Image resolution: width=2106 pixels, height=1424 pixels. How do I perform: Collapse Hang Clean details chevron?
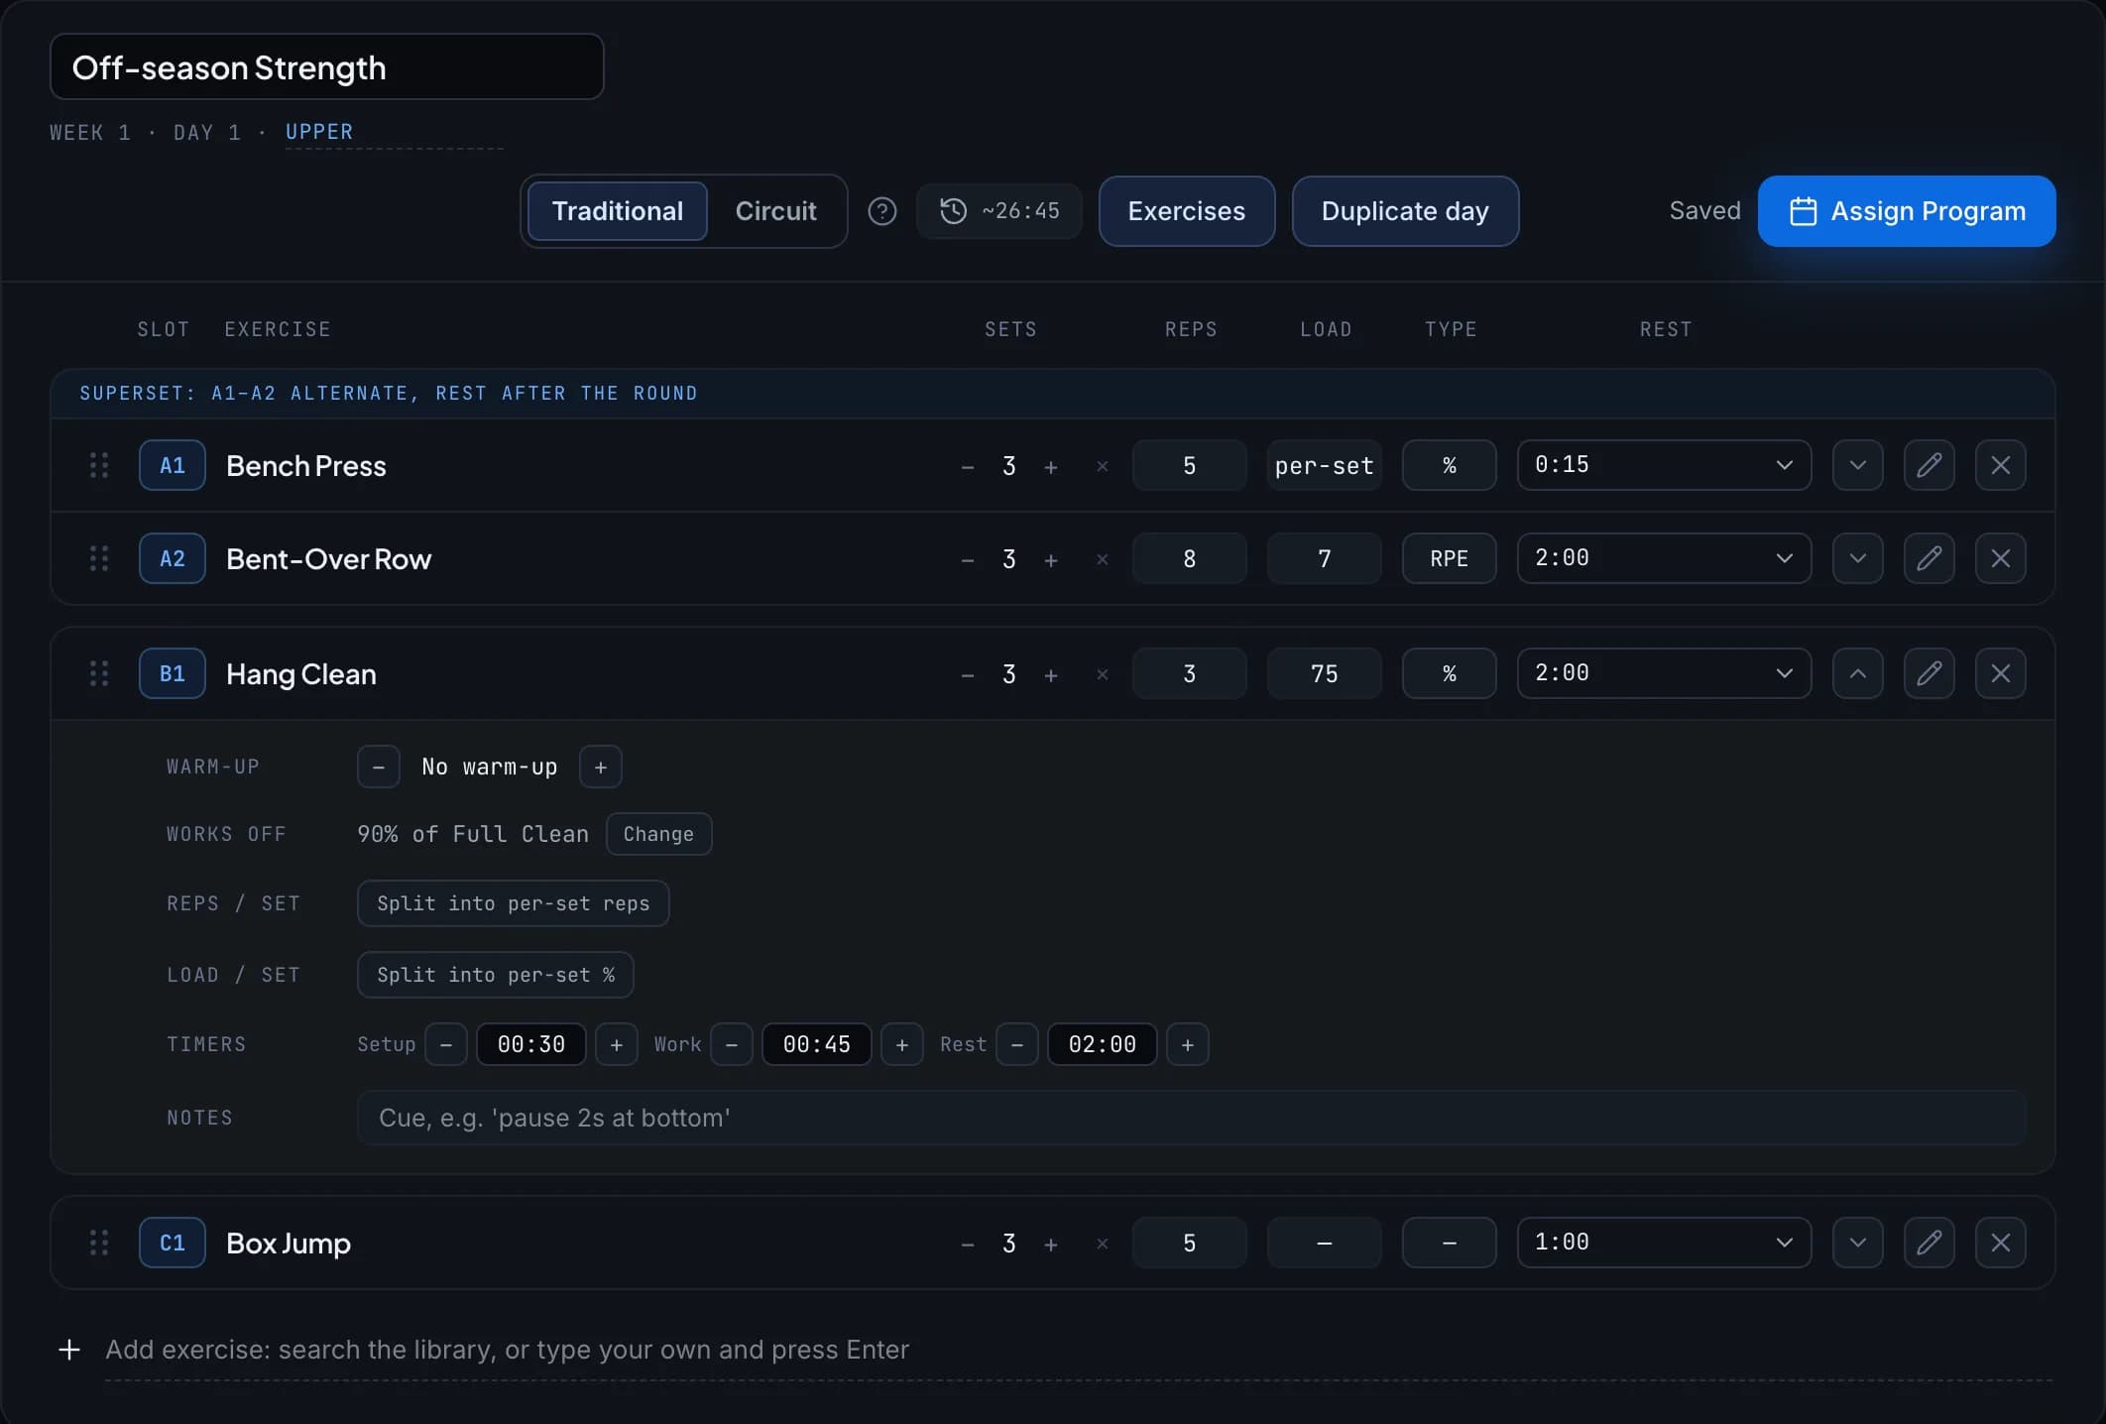point(1857,673)
